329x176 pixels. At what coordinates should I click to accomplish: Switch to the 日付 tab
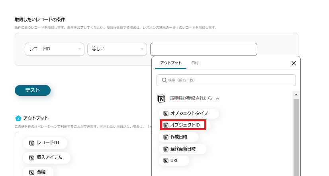point(195,63)
